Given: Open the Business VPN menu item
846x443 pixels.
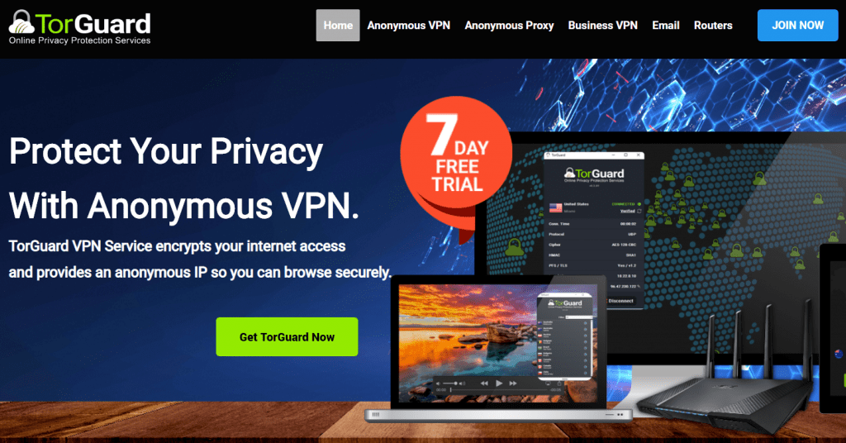Looking at the screenshot, I should click(x=602, y=26).
